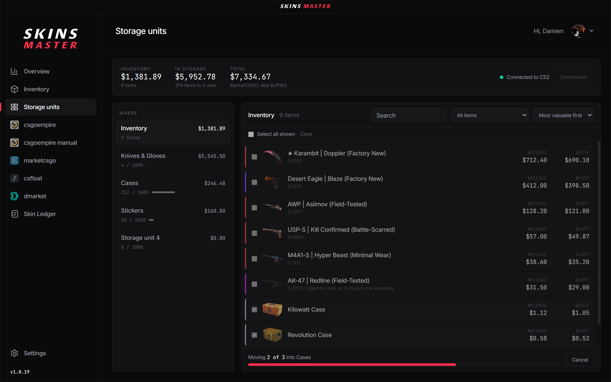Check the M4A1-S Hyper Beast checkbox

tap(254, 259)
